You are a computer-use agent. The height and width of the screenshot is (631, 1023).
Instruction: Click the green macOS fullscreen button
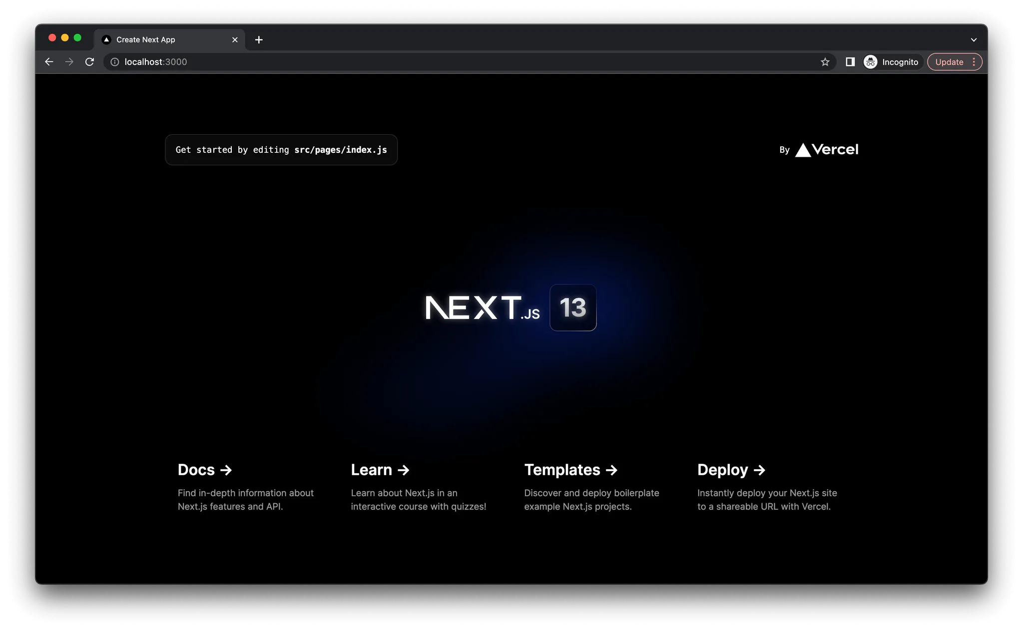tap(77, 38)
